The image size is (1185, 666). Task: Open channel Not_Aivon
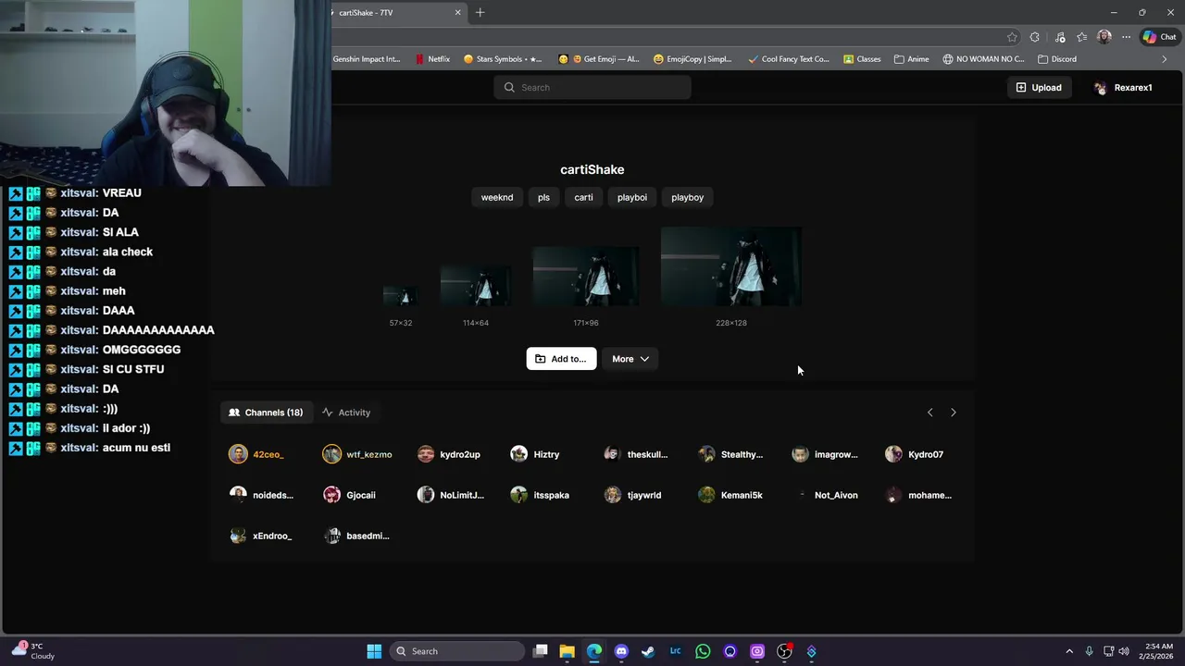tap(826, 495)
